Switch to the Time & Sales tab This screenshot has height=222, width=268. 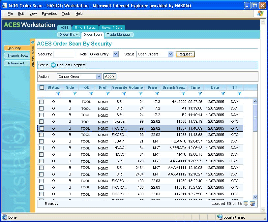[85, 27]
